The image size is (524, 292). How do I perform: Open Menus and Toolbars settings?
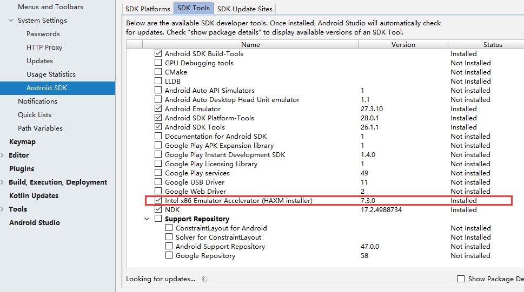coord(50,6)
